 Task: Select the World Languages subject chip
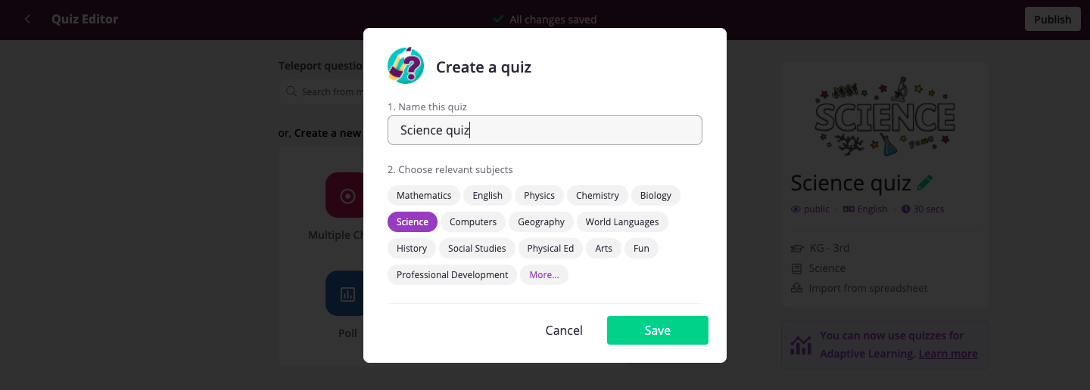[622, 221]
